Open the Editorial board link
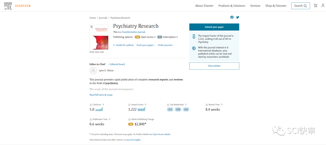326x145 pixels. [117, 64]
